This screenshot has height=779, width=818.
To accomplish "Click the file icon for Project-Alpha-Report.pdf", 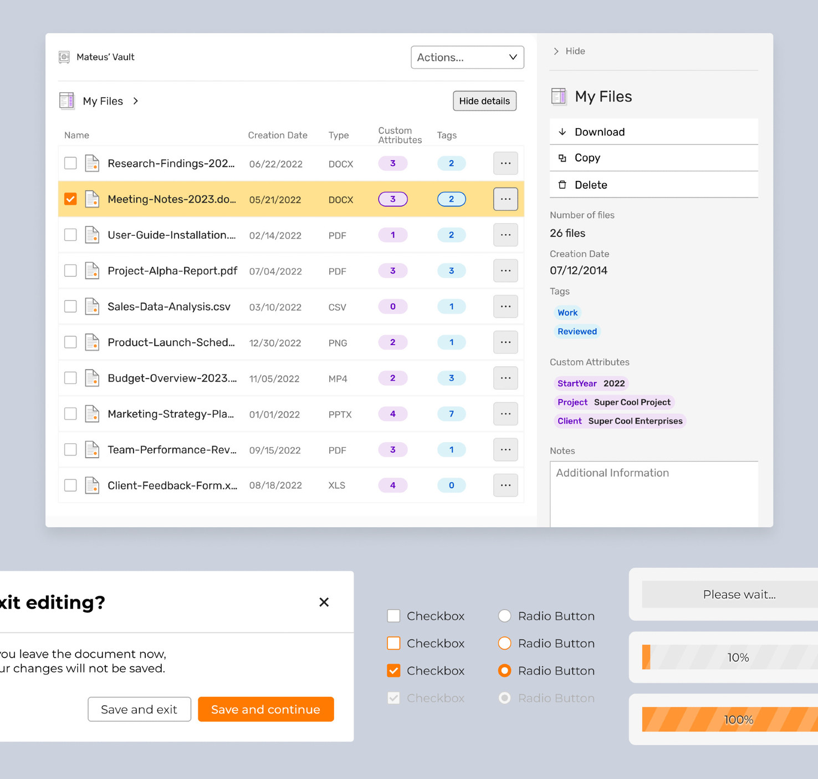I will 92,271.
